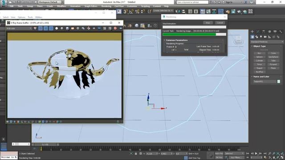285x160 pixels.
Task: Select the Cameras category icon
Action: tap(265, 37)
